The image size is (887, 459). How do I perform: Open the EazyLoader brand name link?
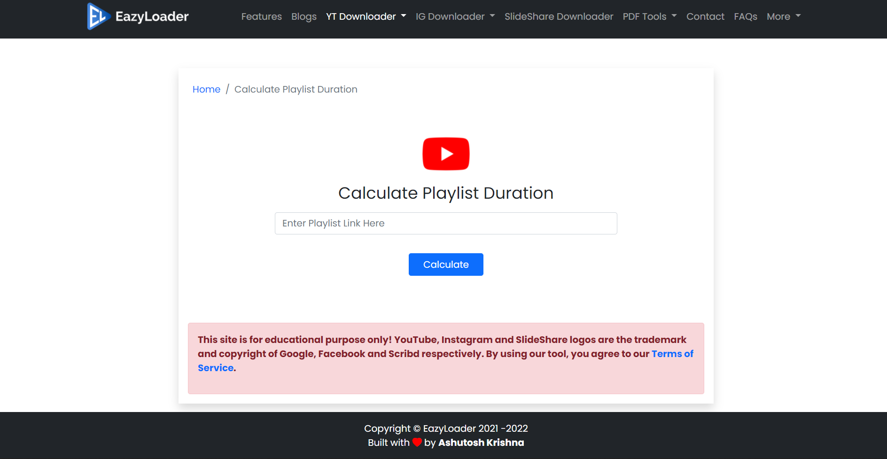point(152,16)
